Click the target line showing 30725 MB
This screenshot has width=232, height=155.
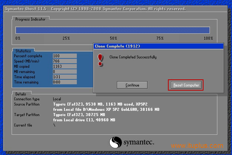[x=79, y=115]
